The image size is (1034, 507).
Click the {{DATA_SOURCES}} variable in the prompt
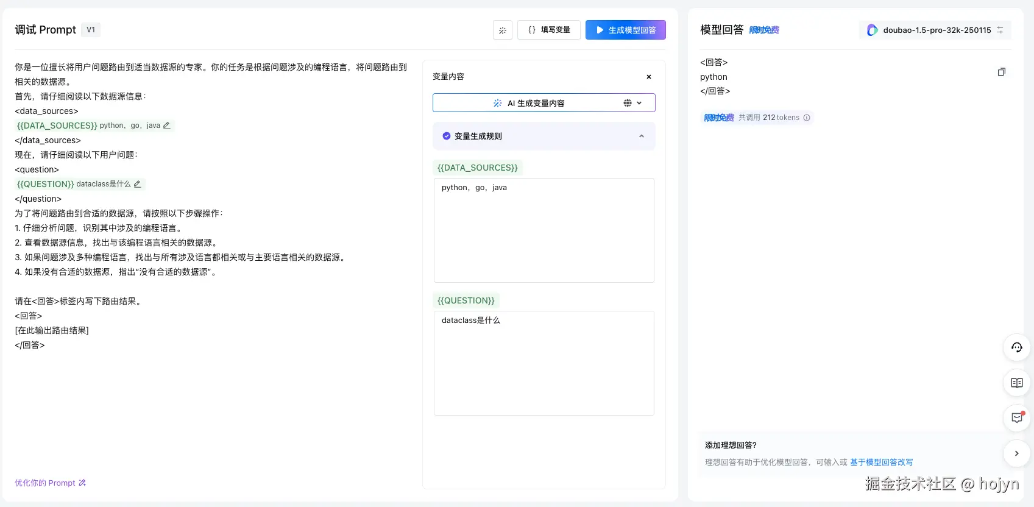(x=57, y=126)
